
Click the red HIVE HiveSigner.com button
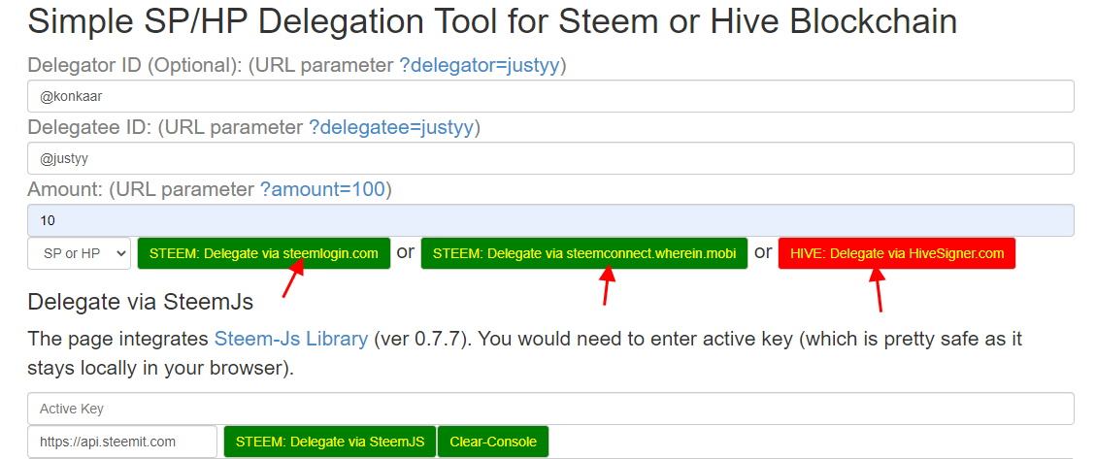click(x=897, y=253)
